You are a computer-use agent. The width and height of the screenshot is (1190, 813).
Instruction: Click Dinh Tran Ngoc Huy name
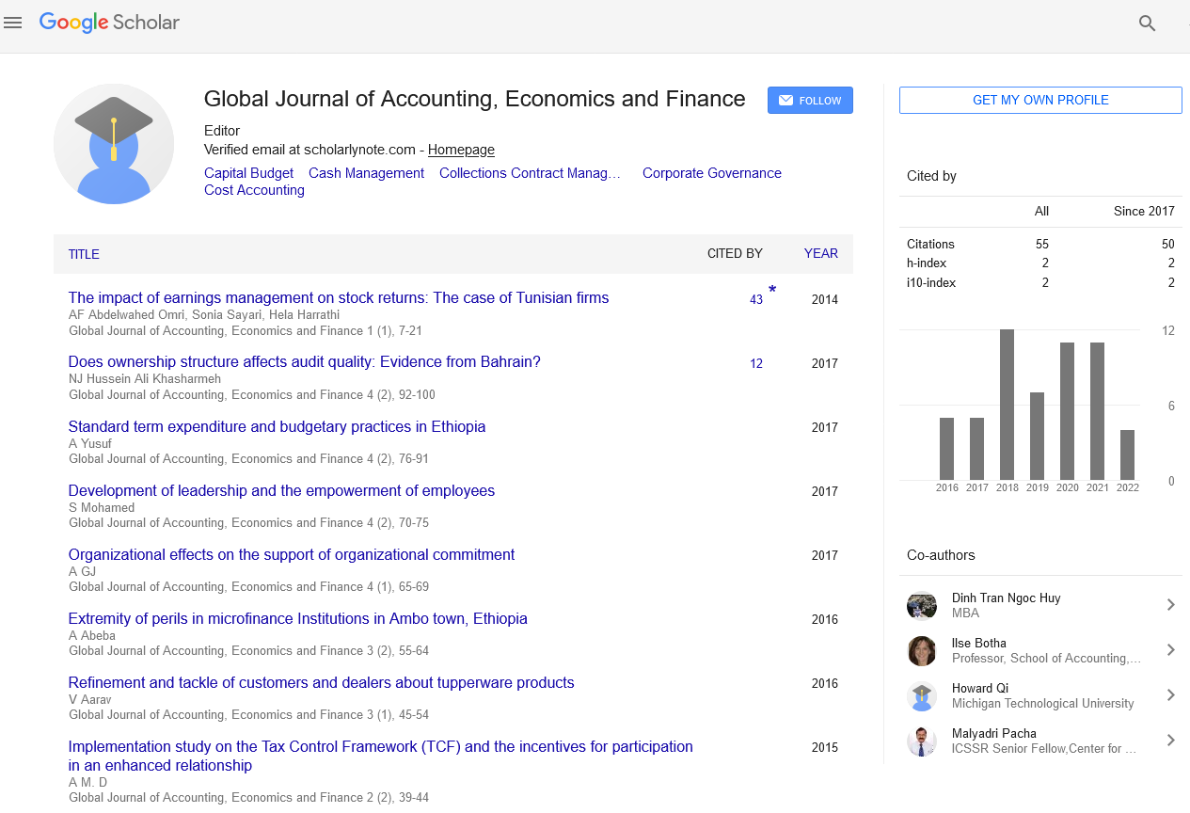click(1006, 598)
